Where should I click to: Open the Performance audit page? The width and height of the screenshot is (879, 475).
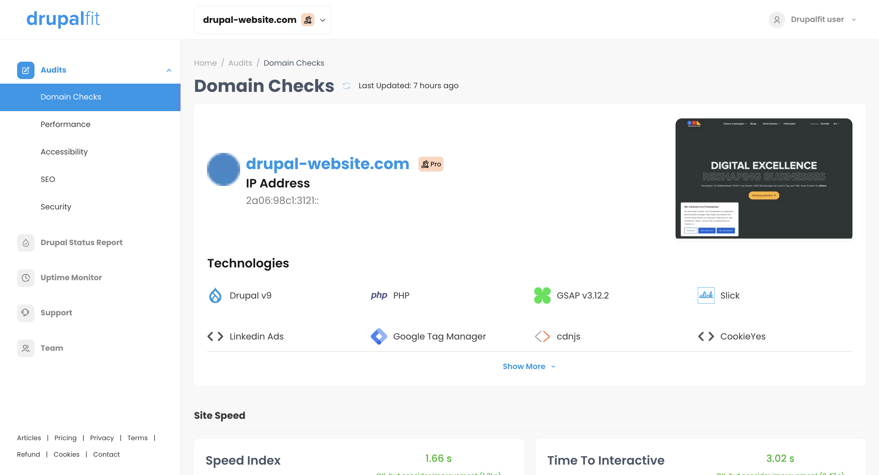tap(66, 125)
